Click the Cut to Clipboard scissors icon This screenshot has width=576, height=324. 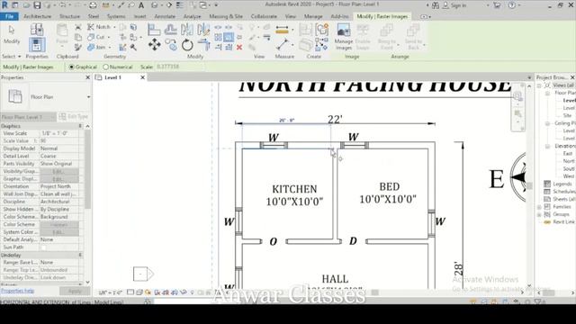[x=78, y=27]
